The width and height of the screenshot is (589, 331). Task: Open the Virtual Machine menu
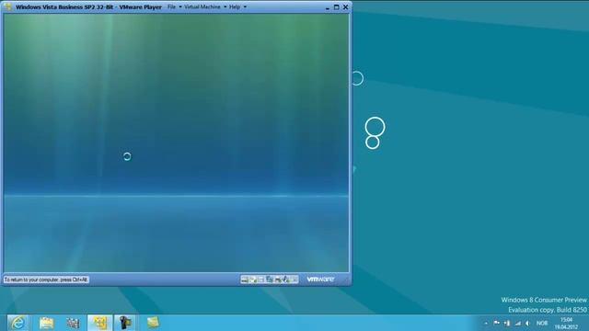tap(202, 6)
